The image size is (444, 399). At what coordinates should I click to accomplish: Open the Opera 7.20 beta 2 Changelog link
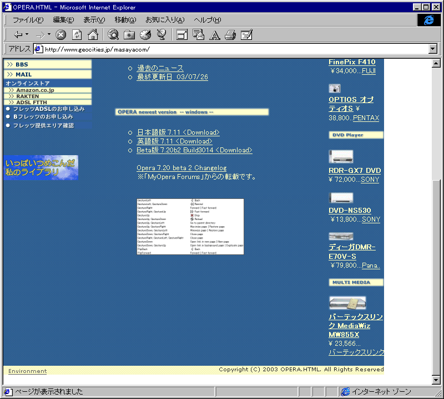(181, 168)
